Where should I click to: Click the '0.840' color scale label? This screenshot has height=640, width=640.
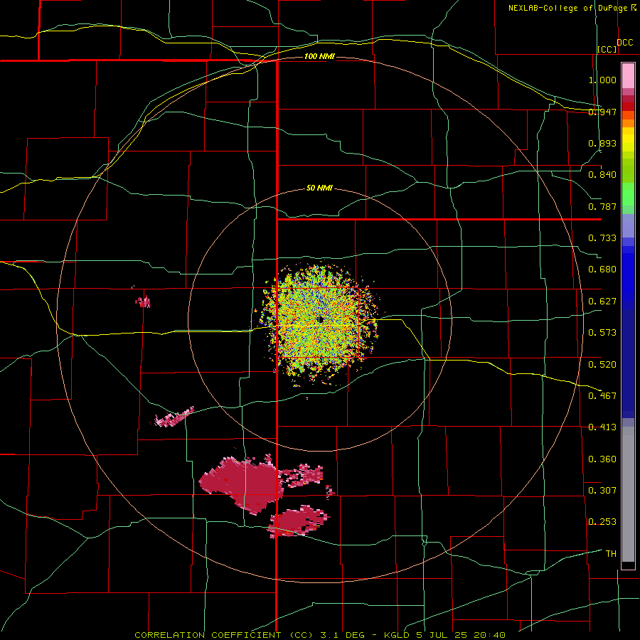point(602,175)
